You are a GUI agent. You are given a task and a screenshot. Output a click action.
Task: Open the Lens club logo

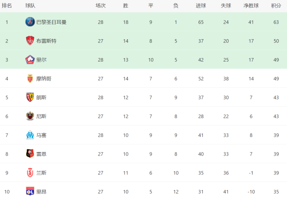30,97
